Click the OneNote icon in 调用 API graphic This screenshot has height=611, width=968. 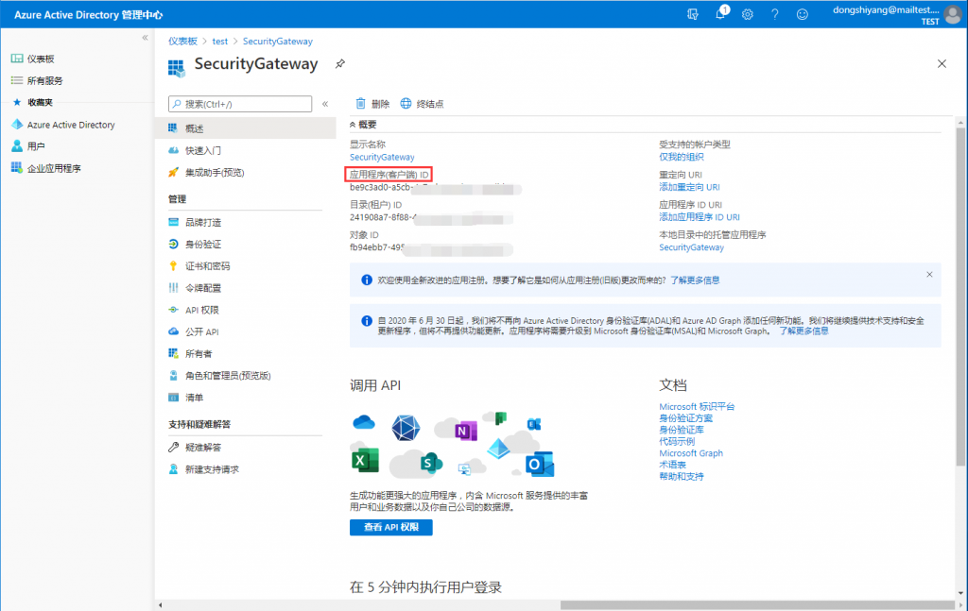pyautogui.click(x=465, y=431)
